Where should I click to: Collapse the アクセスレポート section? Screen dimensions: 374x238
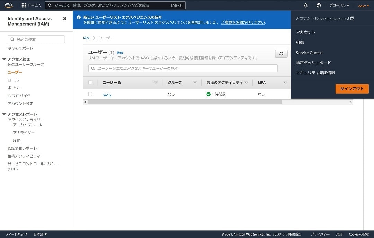pyautogui.click(x=4, y=114)
